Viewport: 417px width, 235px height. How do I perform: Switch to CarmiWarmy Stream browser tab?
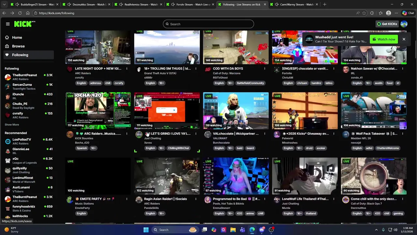coord(294,4)
